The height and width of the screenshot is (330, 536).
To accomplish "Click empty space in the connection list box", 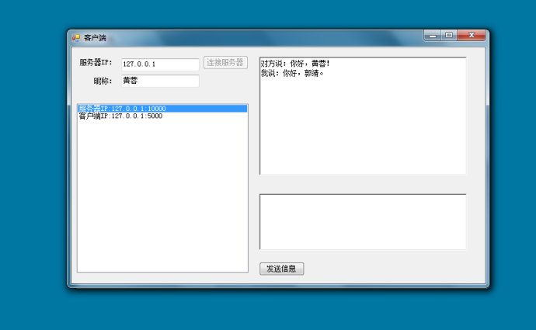I will point(162,202).
